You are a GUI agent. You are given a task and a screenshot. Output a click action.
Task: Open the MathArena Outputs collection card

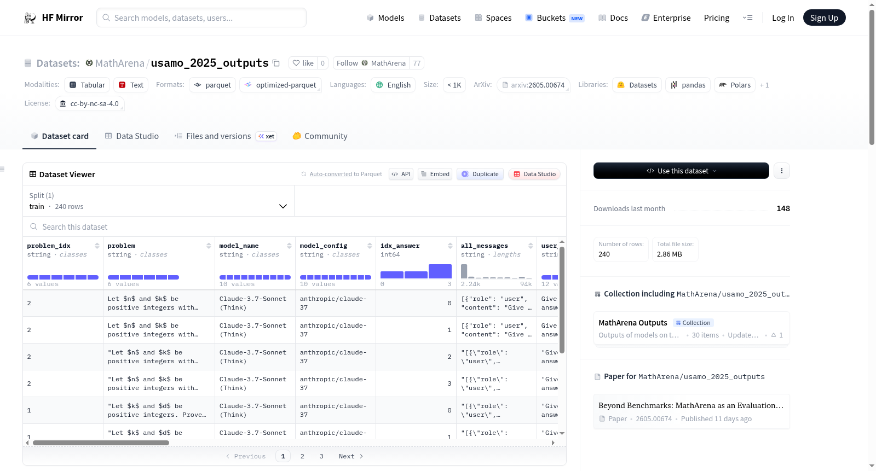click(691, 328)
